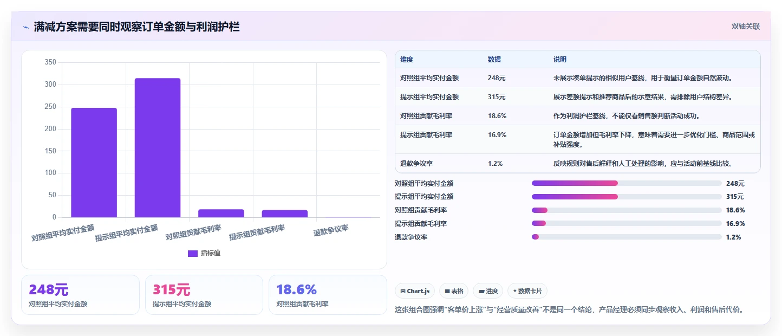Click the 提示组贡献毛利率 progress bar

[x=627, y=223]
